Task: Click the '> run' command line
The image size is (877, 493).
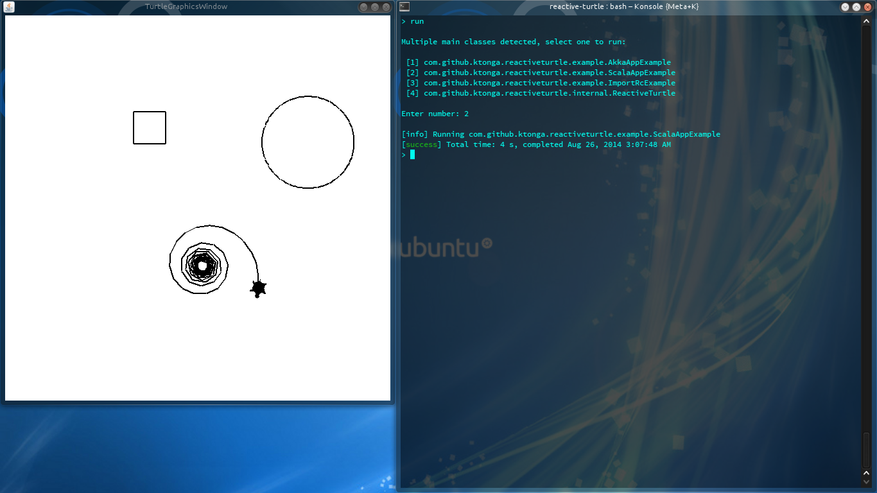Action: click(413, 21)
